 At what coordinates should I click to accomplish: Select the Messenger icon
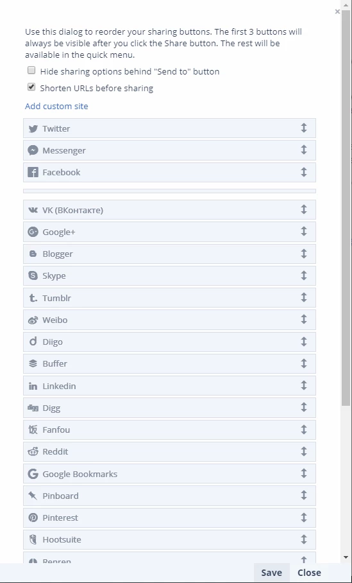33,150
